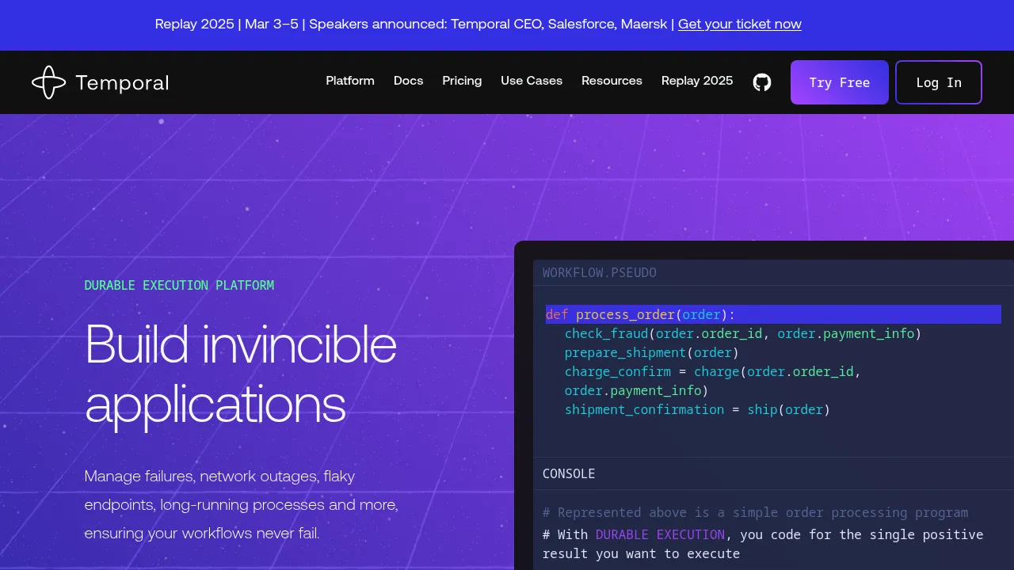Image resolution: width=1014 pixels, height=570 pixels.
Task: Select the WORKFLOW.PSEUDO panel title
Action: (x=600, y=273)
